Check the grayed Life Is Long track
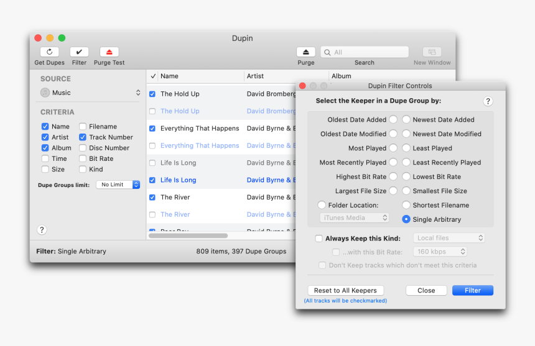Image resolution: width=535 pixels, height=346 pixels. 152,163
